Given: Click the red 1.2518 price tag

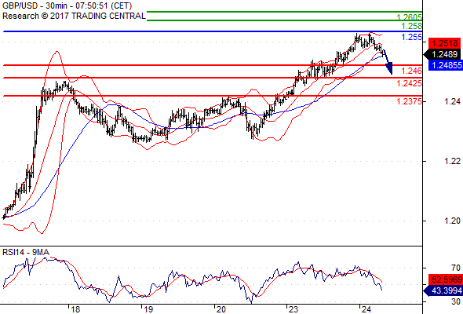Looking at the screenshot, I should (x=444, y=43).
